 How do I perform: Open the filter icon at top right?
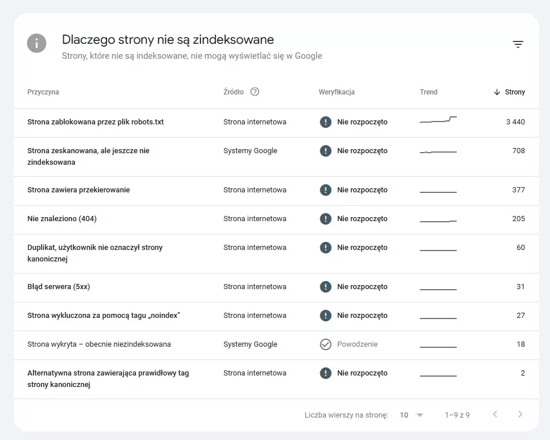click(518, 44)
